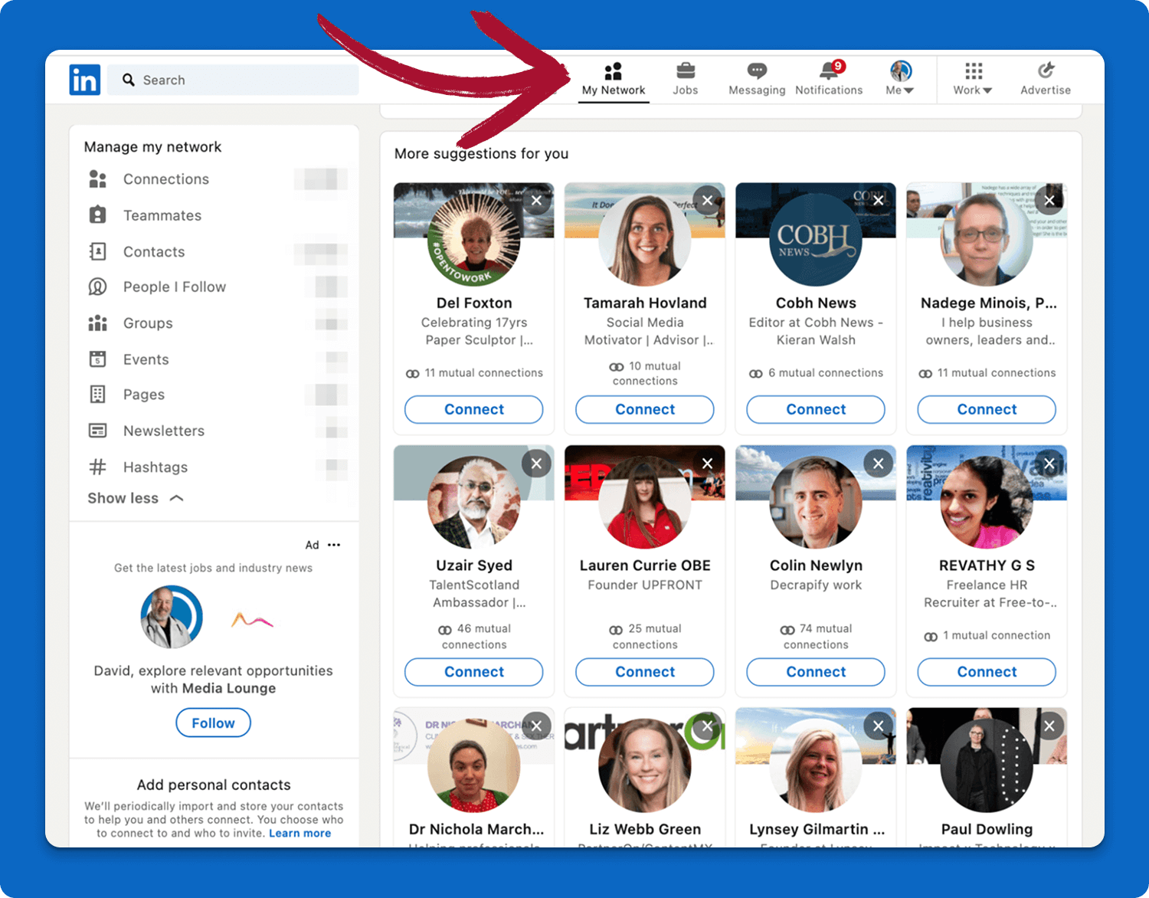View Colin Newlyn's 74 mutual connections
Viewport: 1149px width, 898px height.
[x=816, y=637]
